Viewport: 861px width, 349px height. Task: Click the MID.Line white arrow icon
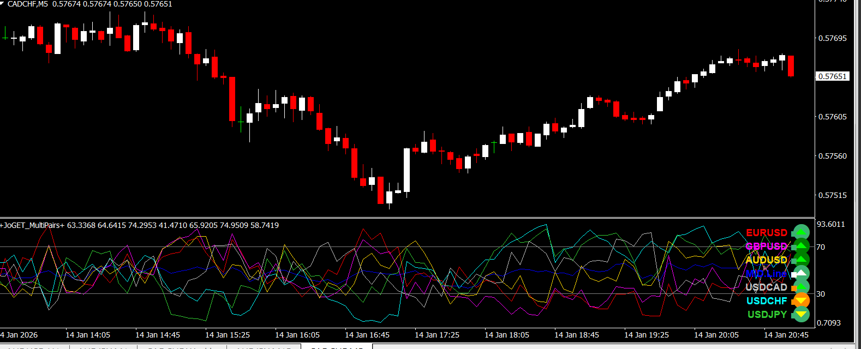click(801, 273)
